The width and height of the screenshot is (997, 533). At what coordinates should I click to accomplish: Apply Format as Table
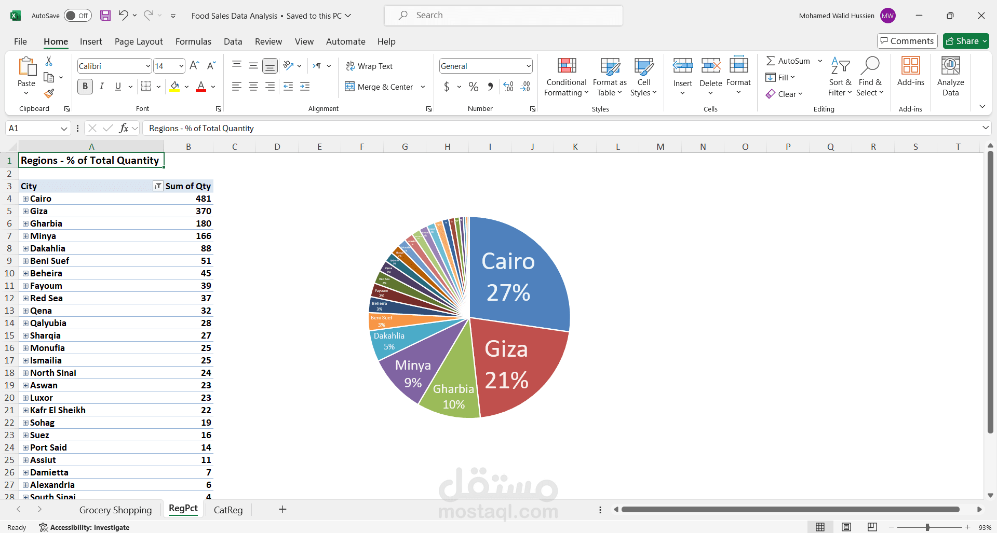(609, 76)
